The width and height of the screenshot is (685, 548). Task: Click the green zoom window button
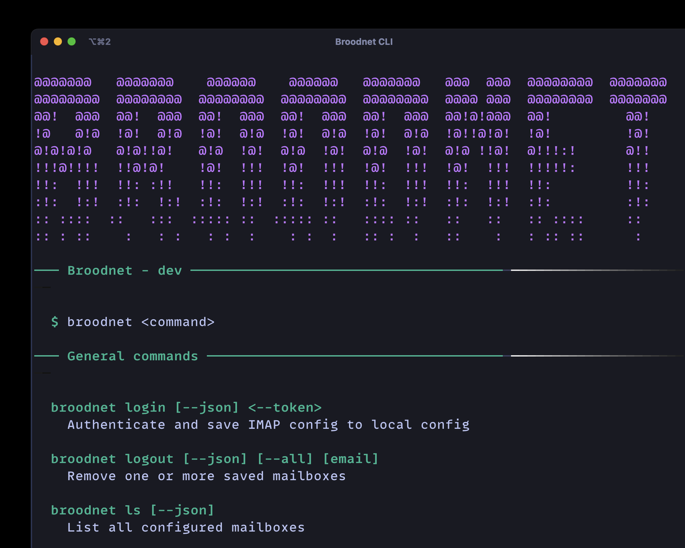pos(71,42)
